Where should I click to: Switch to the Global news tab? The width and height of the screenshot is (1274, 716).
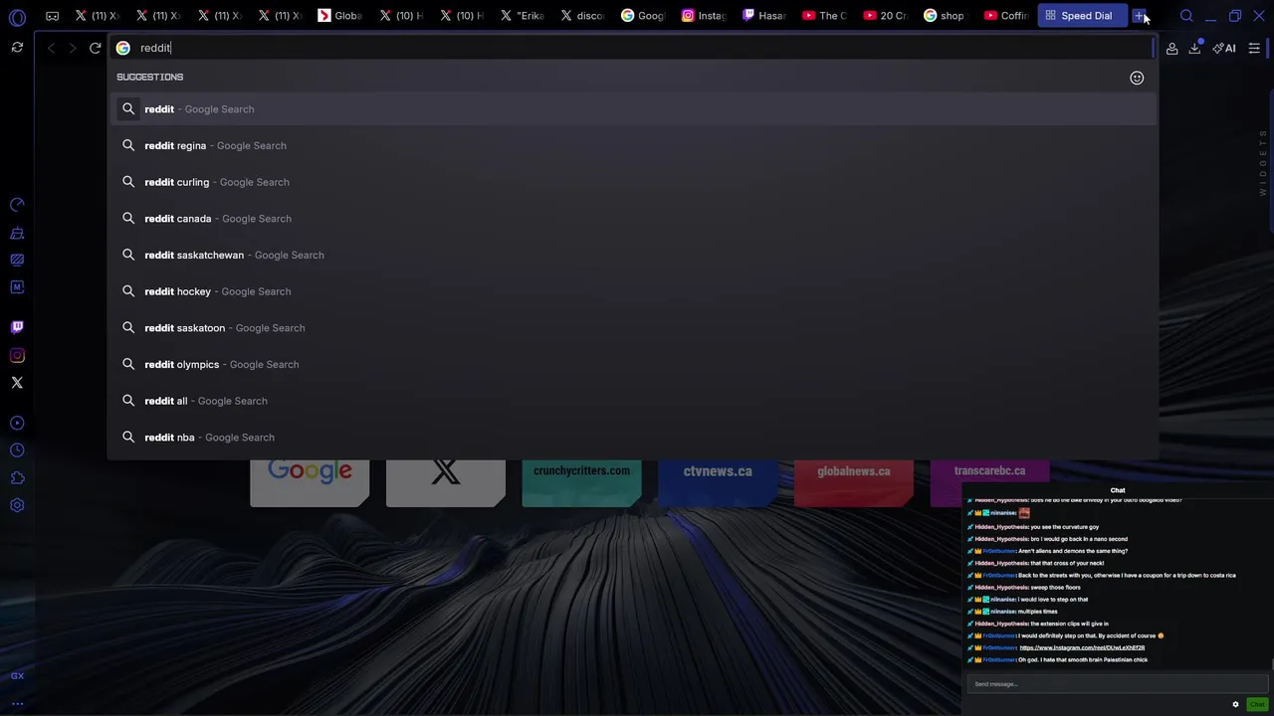(x=340, y=16)
